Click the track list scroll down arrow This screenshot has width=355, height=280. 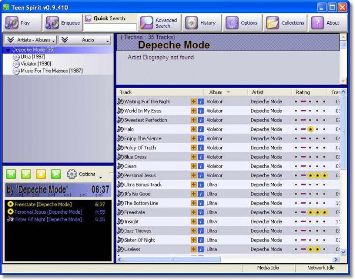click(x=343, y=252)
